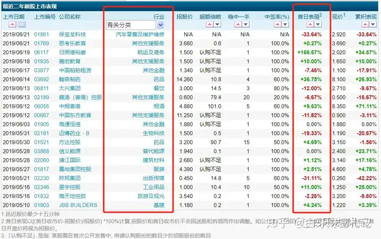
Task: Sort 上市日期 ascending with up arrow
Action: click(12, 24)
